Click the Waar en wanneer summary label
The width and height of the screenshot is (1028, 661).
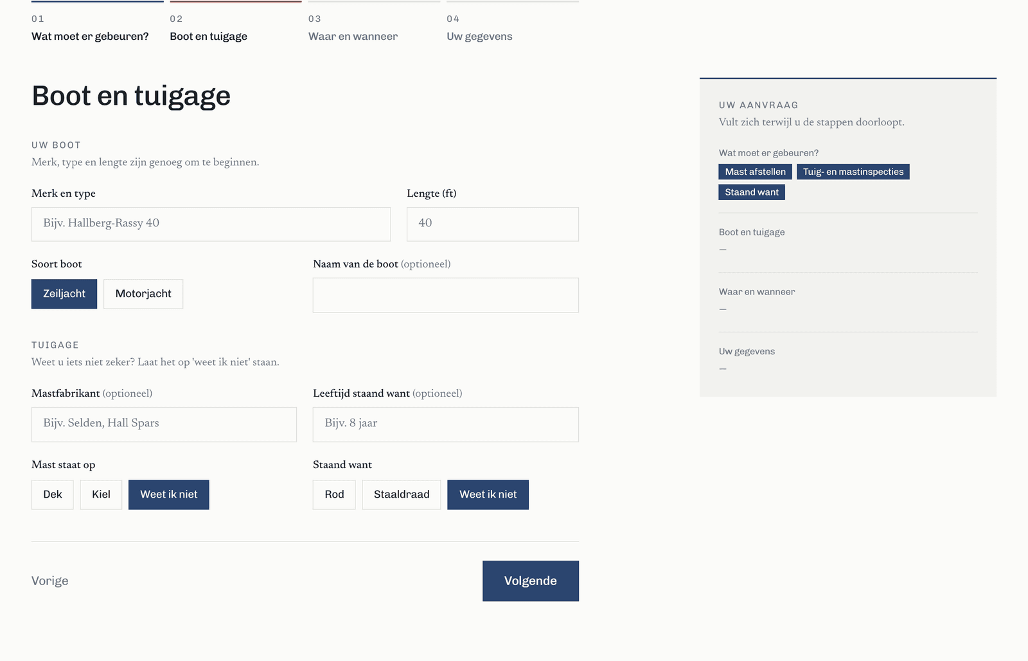[x=757, y=292]
